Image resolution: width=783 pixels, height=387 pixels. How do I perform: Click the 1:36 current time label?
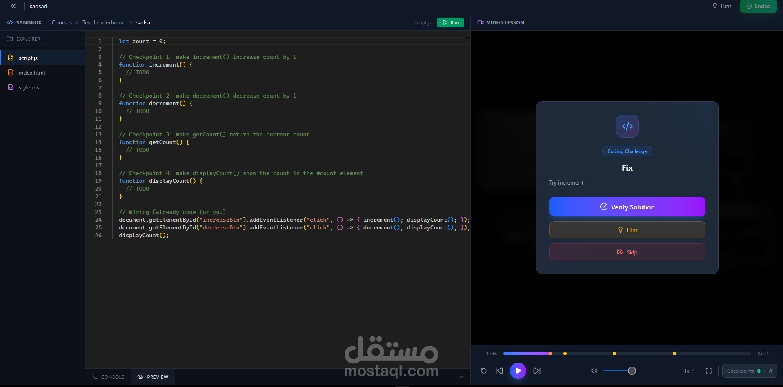click(491, 354)
